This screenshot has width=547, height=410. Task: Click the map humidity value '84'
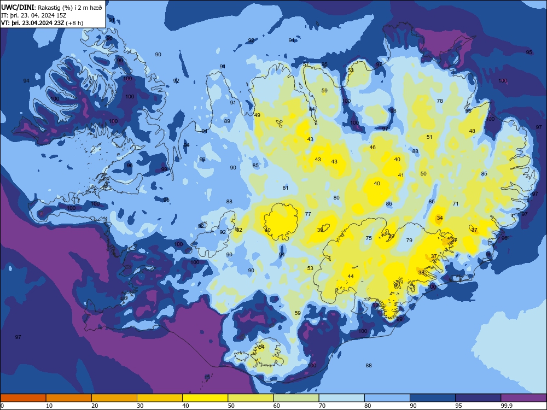click(x=312, y=109)
